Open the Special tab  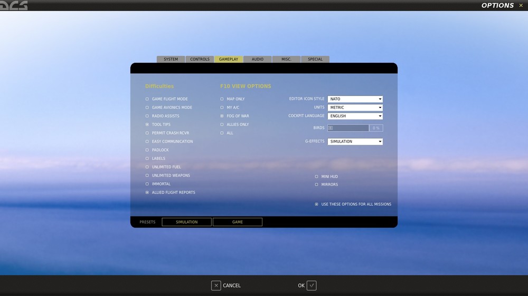point(315,59)
